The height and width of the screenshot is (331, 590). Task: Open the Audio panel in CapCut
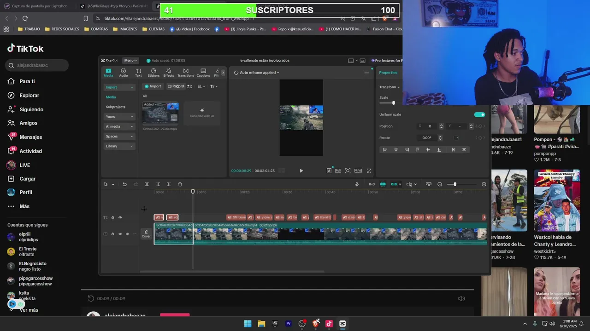point(124,73)
